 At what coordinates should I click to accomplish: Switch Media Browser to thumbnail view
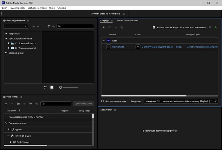[x=52, y=87]
